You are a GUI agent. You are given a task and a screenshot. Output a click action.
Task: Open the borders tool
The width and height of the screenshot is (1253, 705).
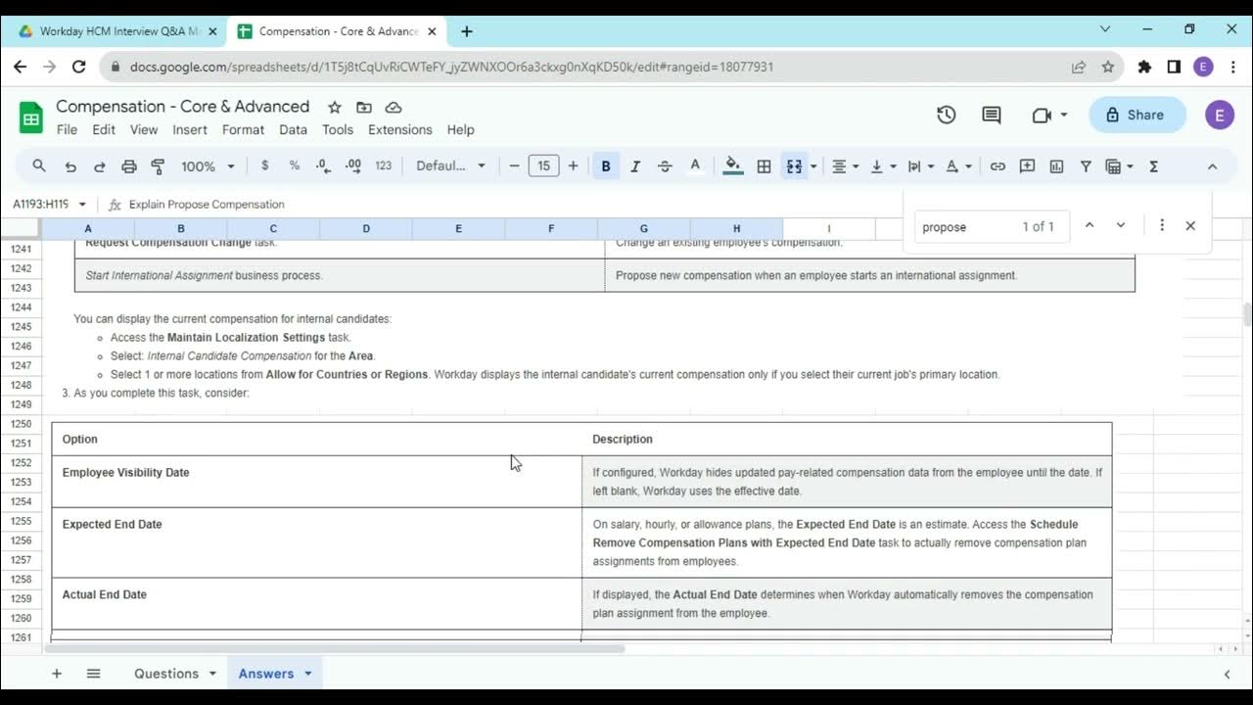[764, 166]
